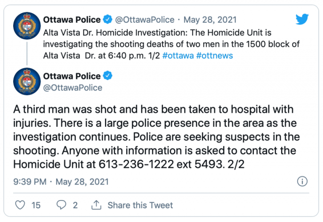Open the tweet info circle icon

click(302, 182)
